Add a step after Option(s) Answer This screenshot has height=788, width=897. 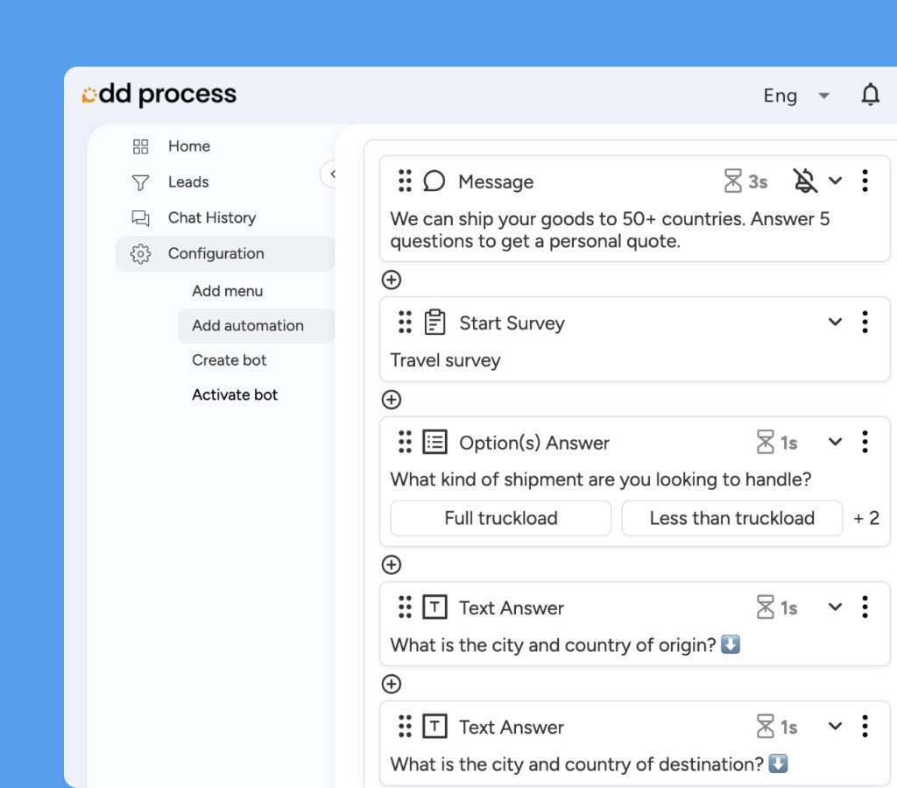[392, 564]
